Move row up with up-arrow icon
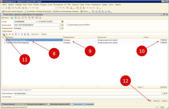Image resolution: width=169 pixels, height=109 pixels. click(19, 34)
